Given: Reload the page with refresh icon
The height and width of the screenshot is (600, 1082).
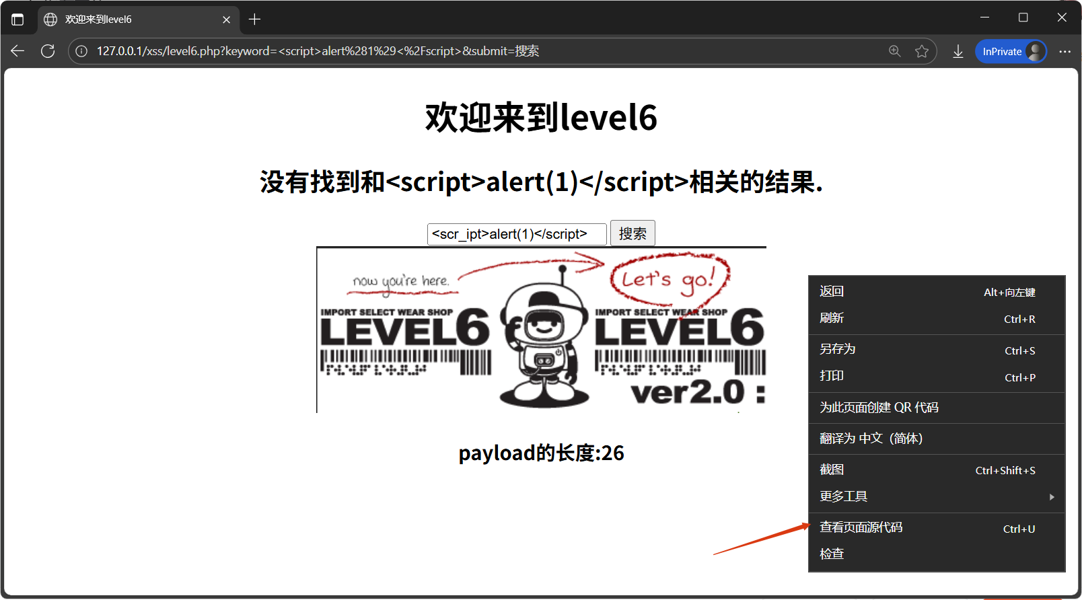Looking at the screenshot, I should 48,51.
